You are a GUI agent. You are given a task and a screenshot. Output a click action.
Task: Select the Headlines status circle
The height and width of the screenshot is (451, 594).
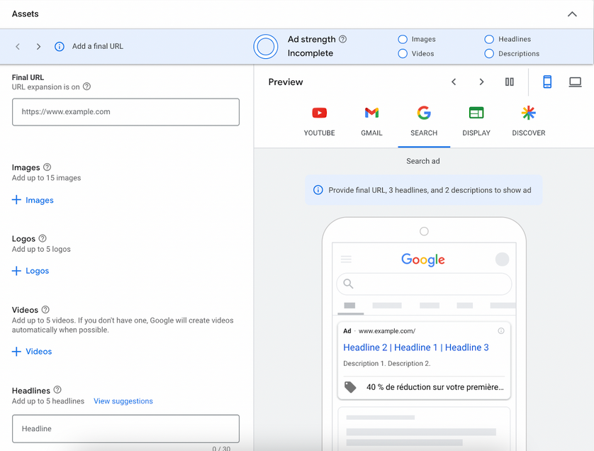(489, 40)
